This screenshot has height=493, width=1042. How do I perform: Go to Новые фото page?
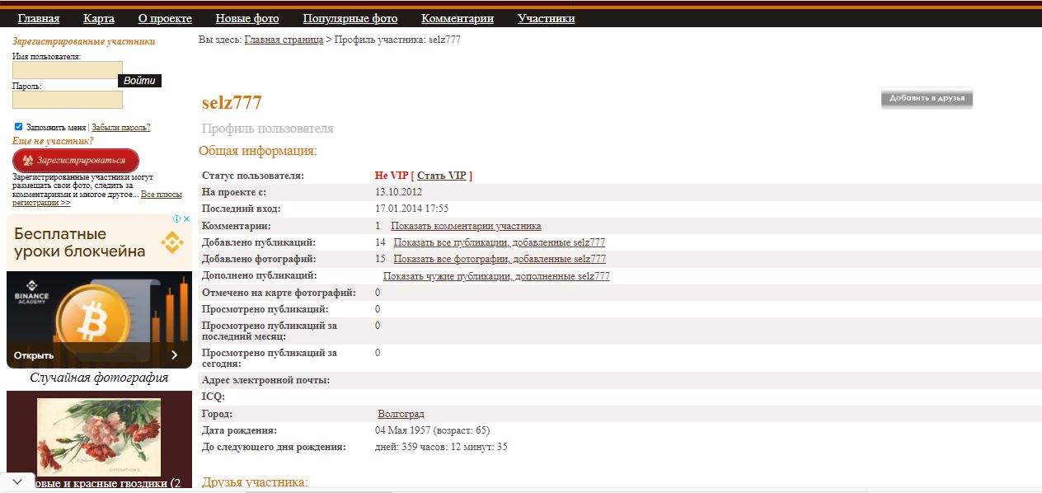247,18
